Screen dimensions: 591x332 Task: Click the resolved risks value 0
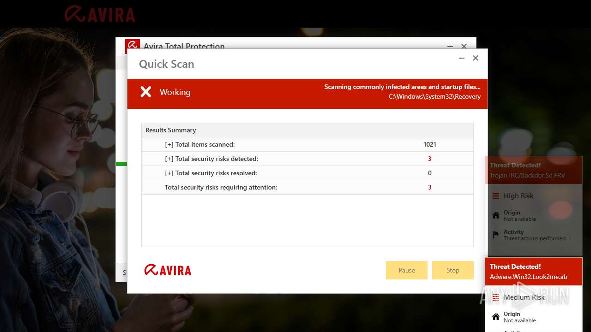click(x=429, y=173)
